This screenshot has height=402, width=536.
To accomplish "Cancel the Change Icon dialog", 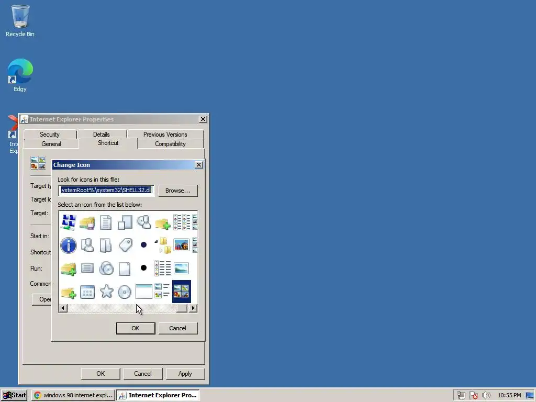I will coord(178,328).
